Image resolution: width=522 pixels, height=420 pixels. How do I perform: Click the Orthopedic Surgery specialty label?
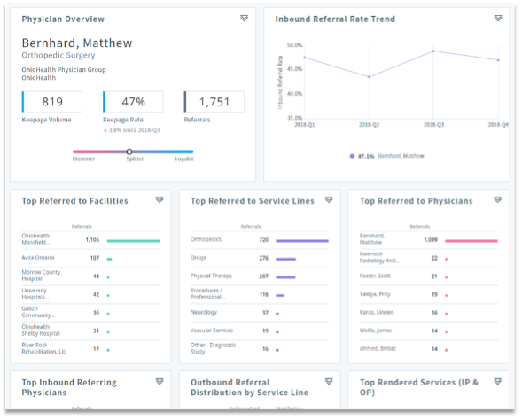click(58, 55)
